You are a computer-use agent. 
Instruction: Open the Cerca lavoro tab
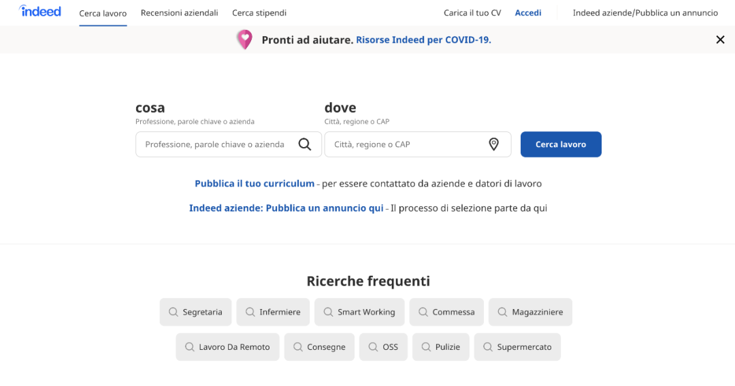click(103, 13)
